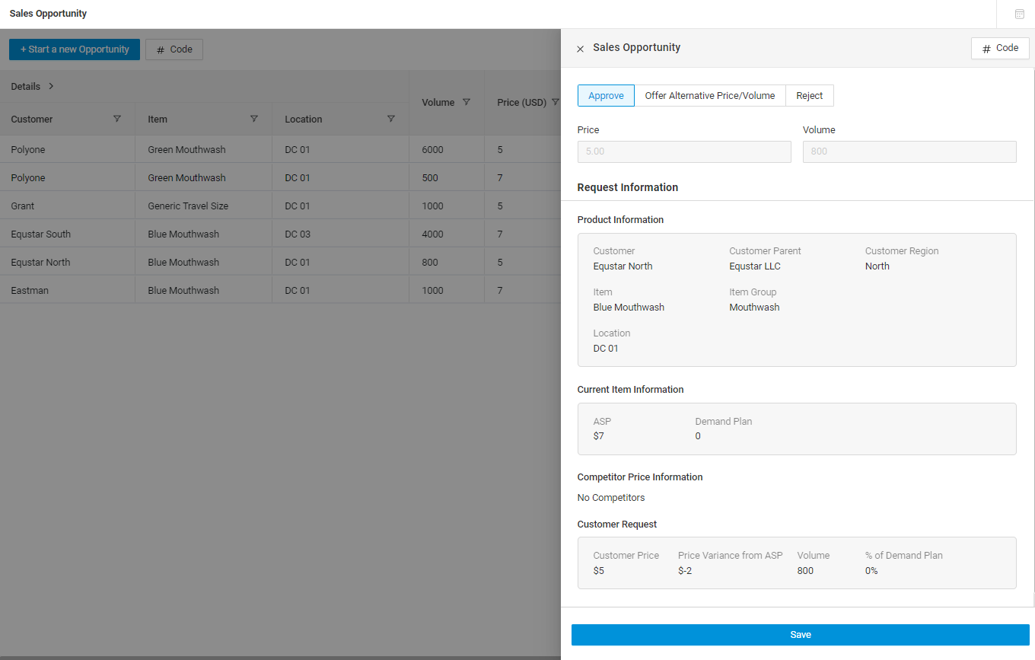Click Start a new Opportunity button
Screen dimensions: 1035x660
pyautogui.click(x=75, y=49)
